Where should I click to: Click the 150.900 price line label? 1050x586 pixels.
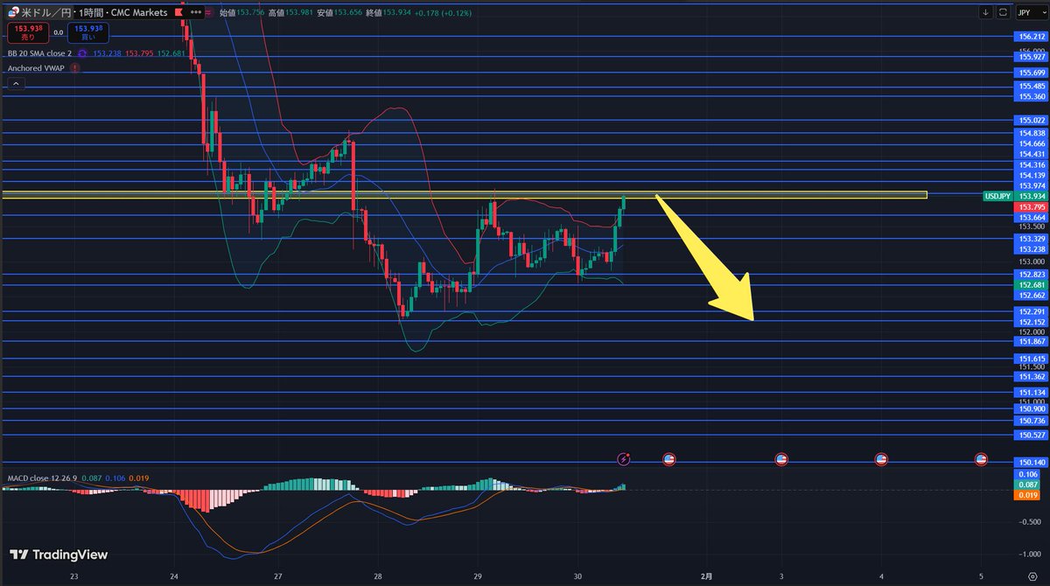(1030, 408)
